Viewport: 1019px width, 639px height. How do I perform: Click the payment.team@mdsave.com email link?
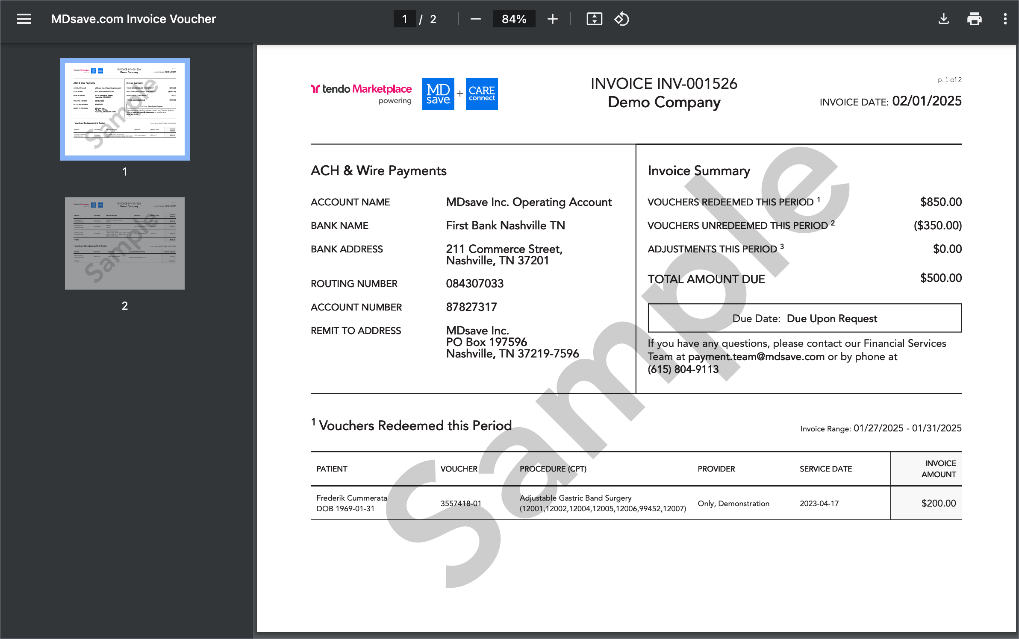click(x=756, y=357)
